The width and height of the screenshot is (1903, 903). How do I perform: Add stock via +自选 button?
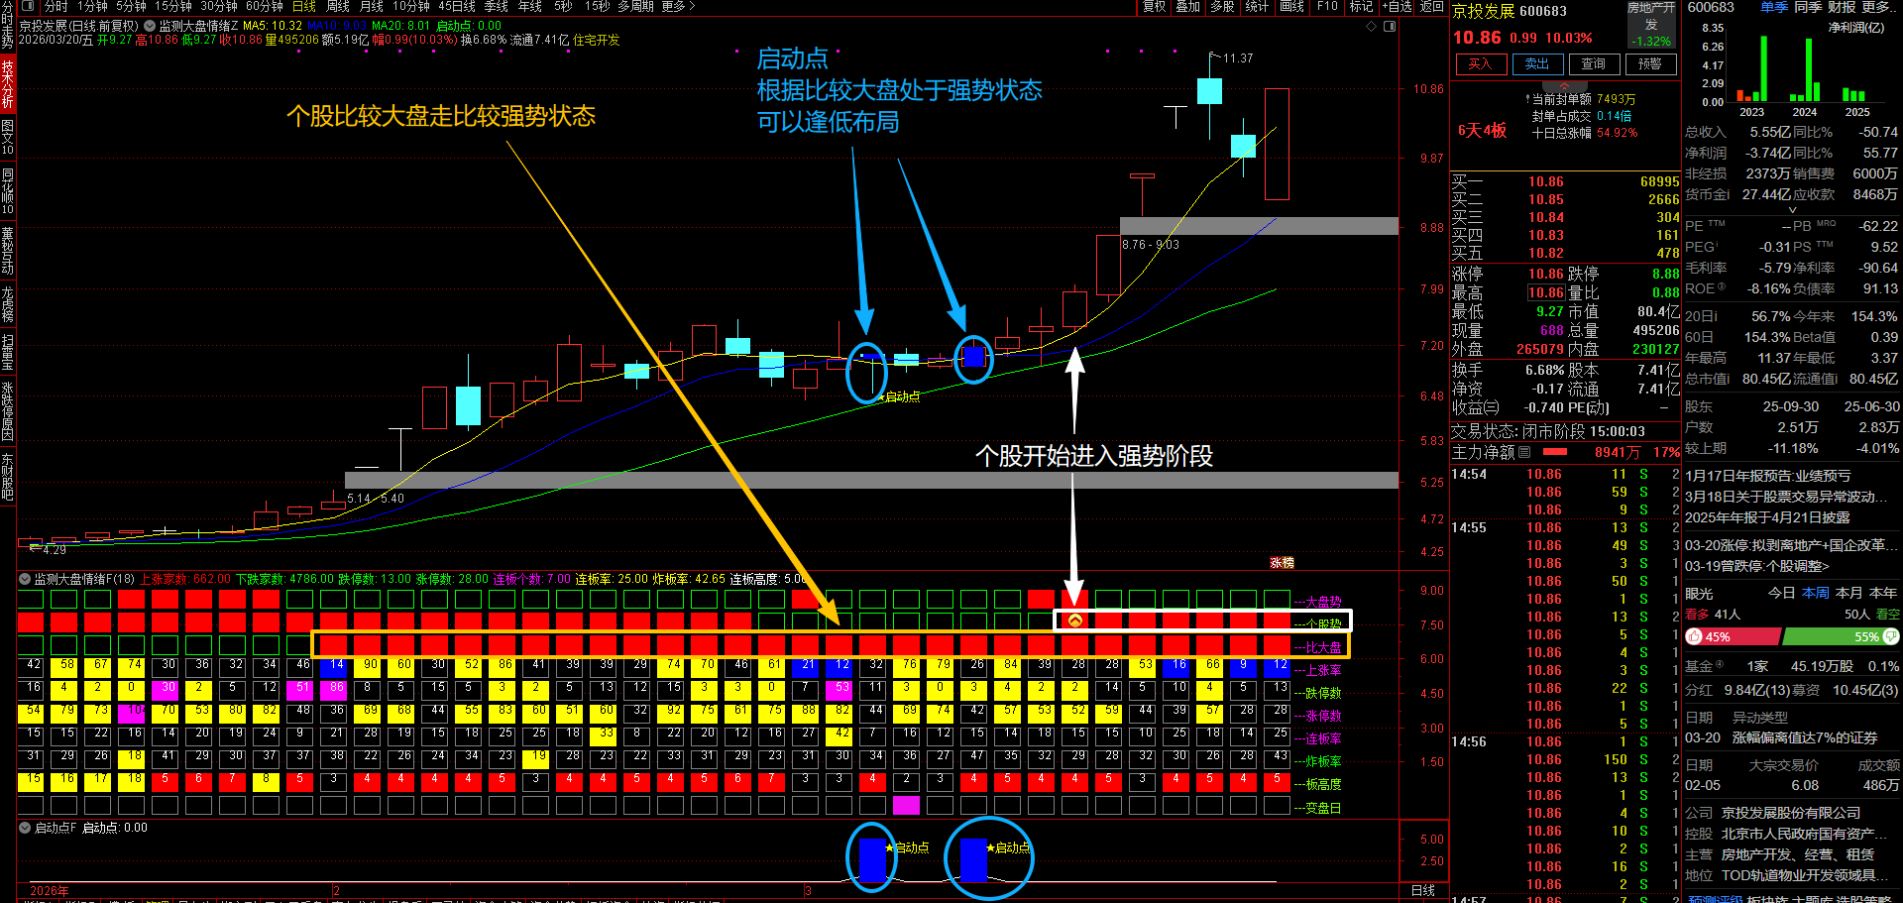point(1398,7)
